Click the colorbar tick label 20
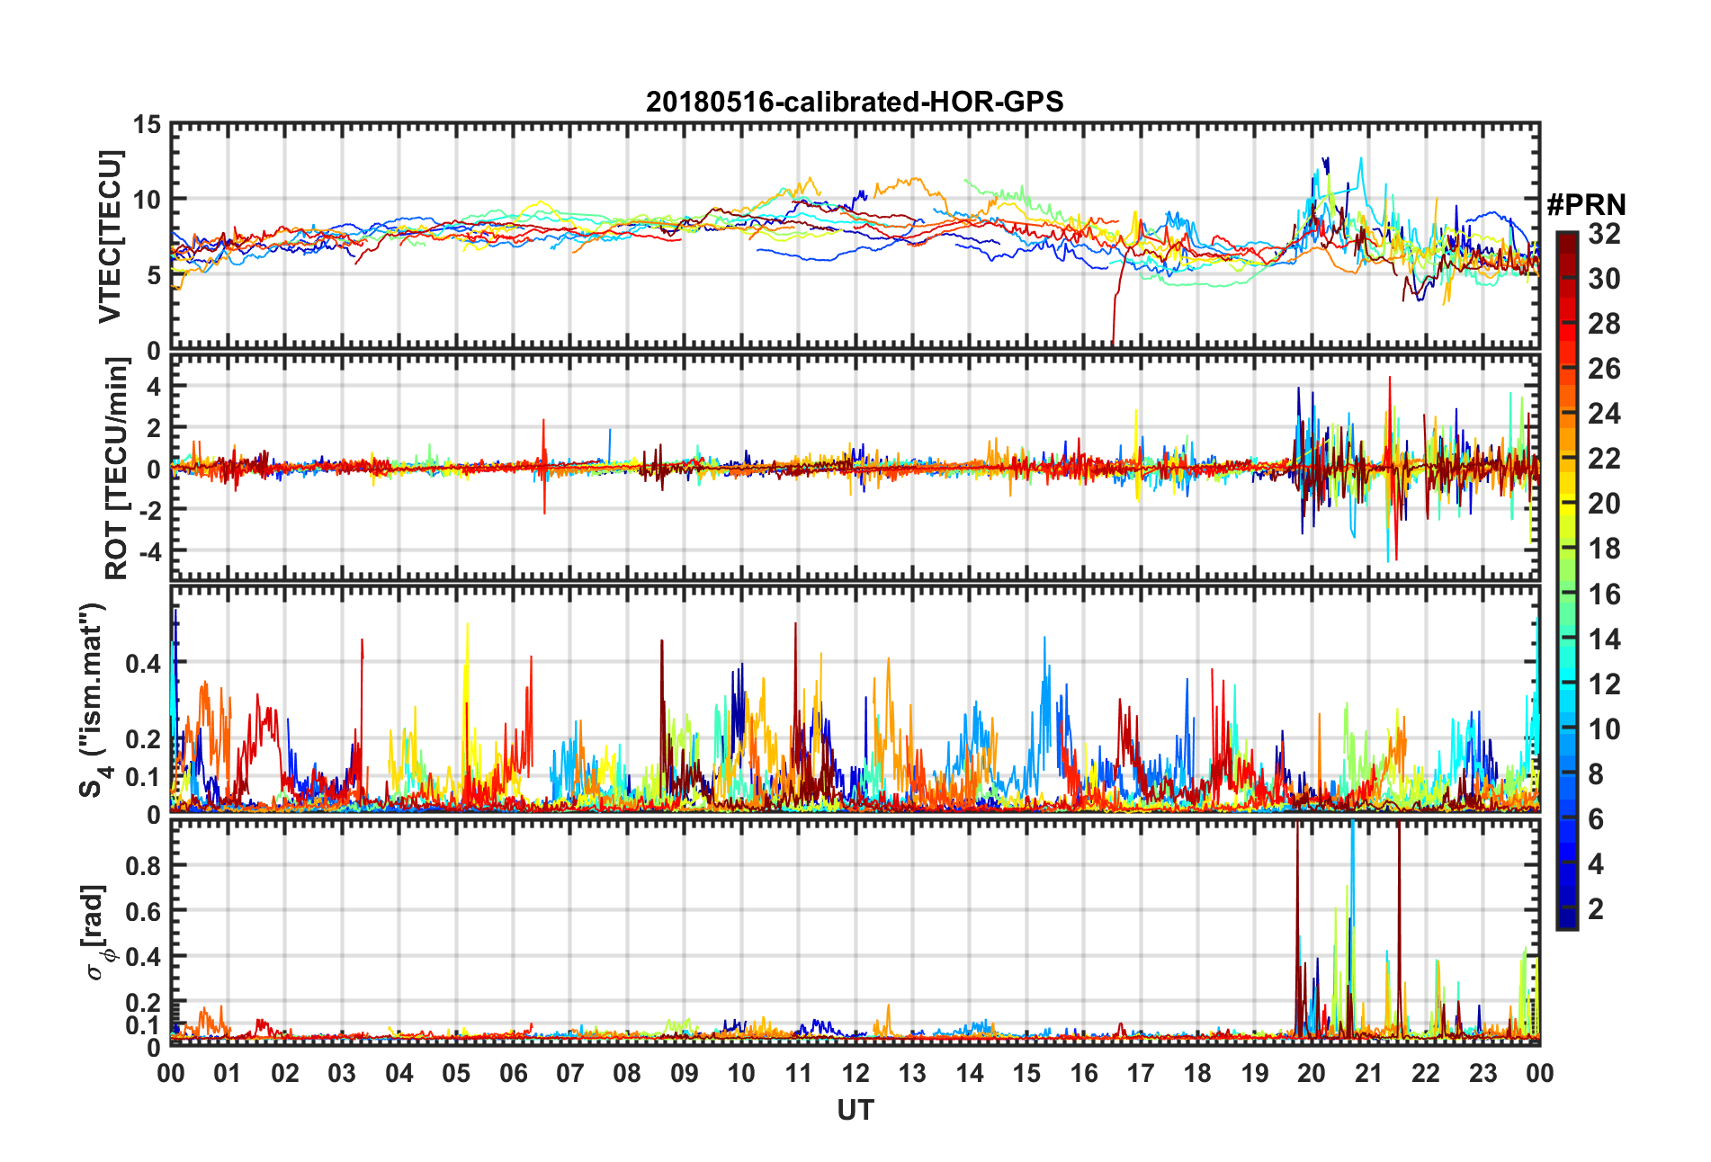 [x=1605, y=504]
